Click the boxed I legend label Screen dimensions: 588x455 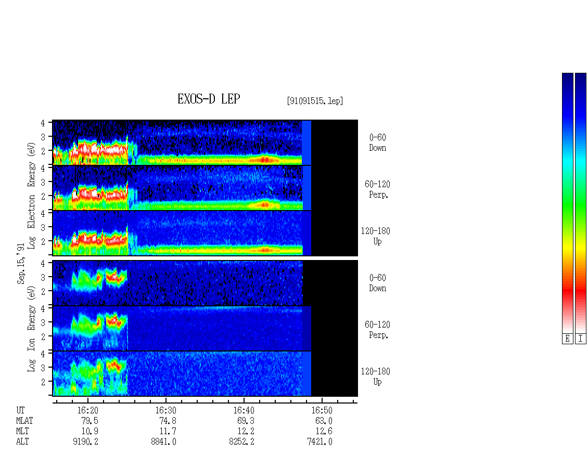coord(581,339)
